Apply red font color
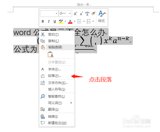The image size is (160, 132). point(70,21)
